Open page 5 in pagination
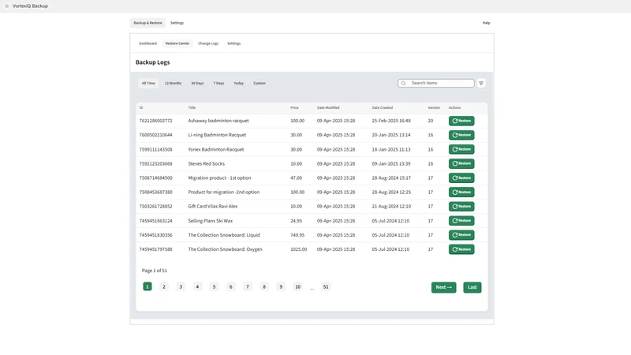Viewport: 631px width, 355px height. pos(214,286)
